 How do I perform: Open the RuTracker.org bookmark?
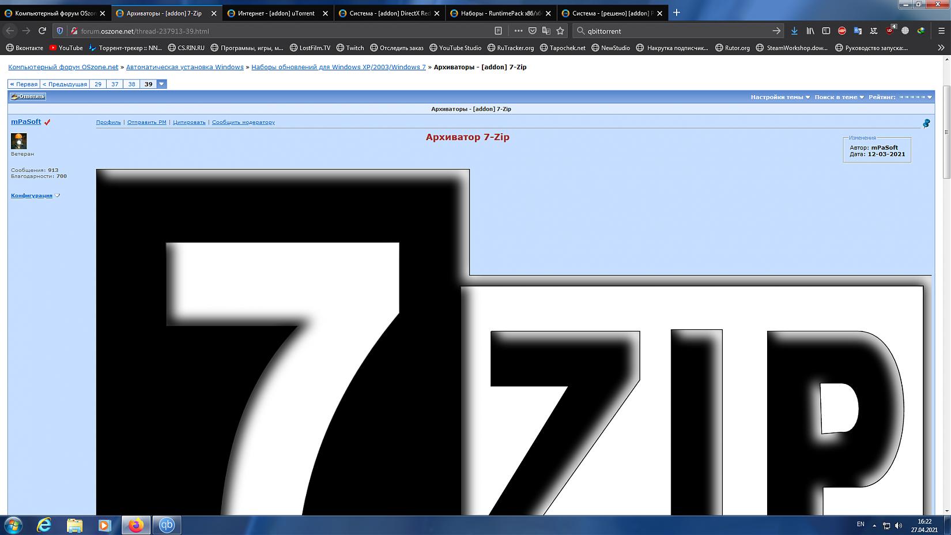pos(511,48)
